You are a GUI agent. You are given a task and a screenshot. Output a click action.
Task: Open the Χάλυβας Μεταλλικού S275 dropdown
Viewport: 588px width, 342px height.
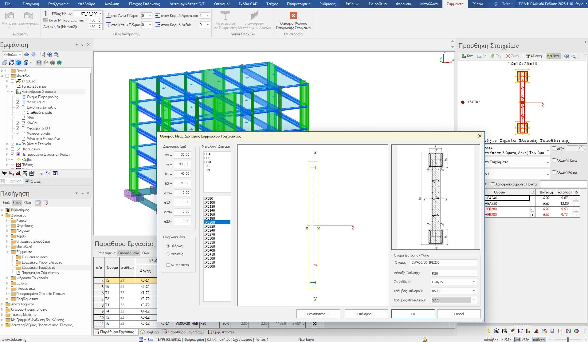coord(473,300)
